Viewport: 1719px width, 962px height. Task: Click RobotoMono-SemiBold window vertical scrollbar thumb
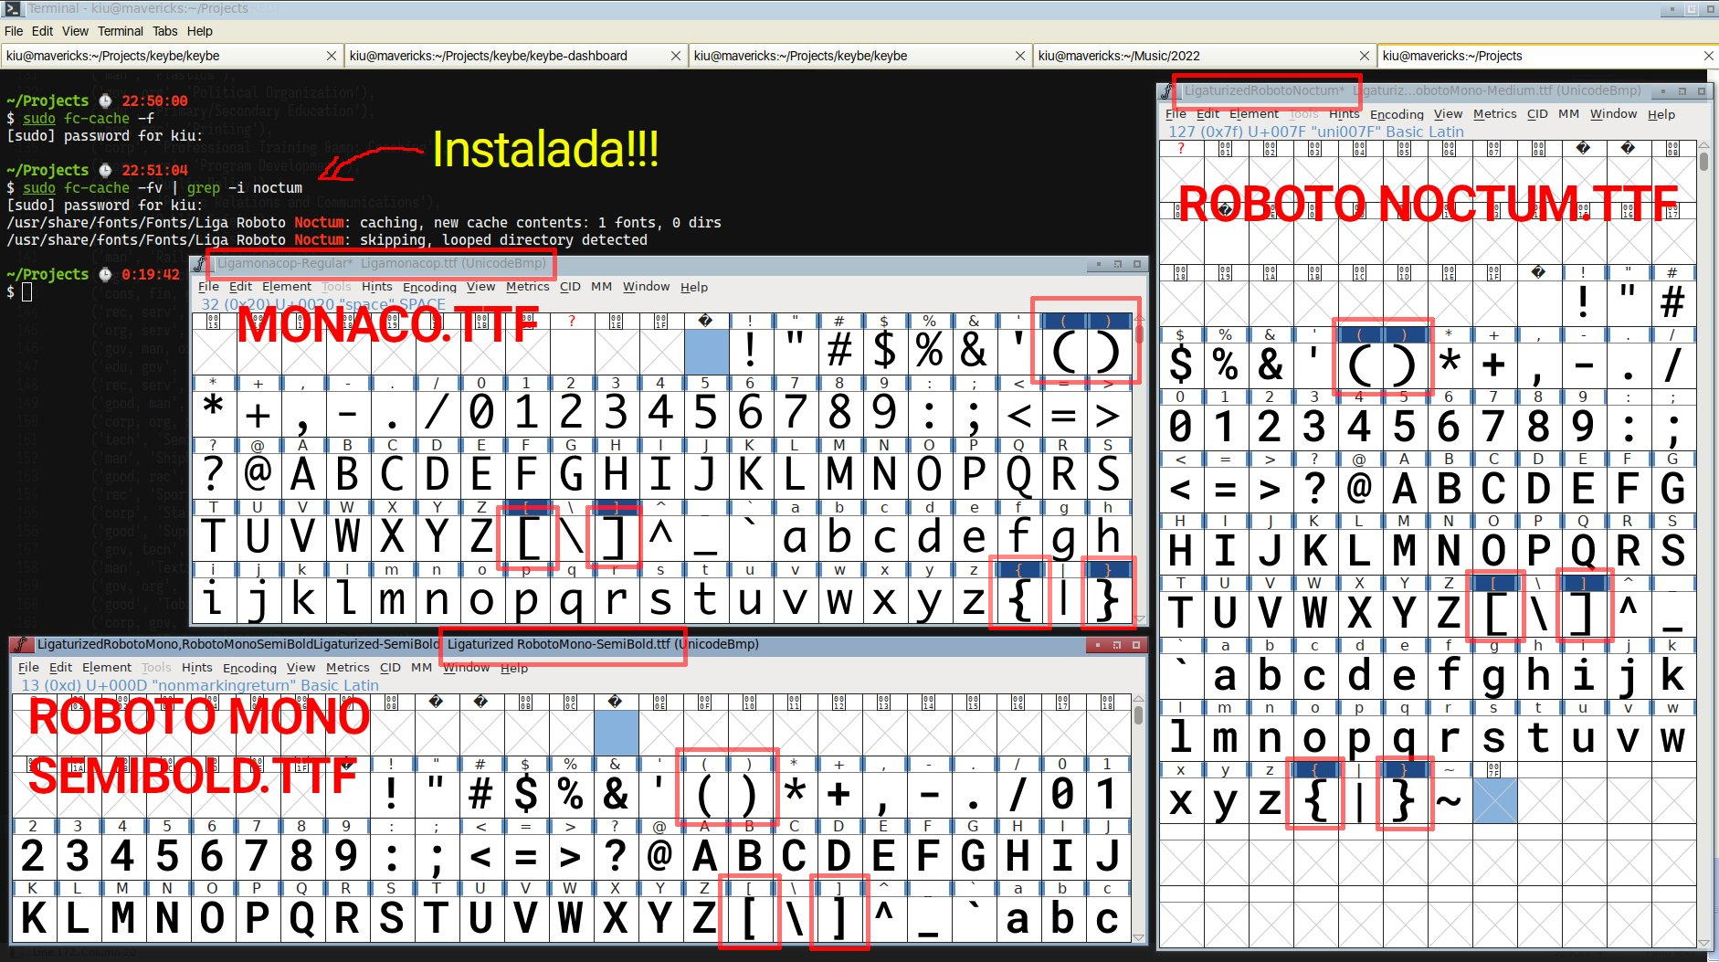pyautogui.click(x=1138, y=714)
